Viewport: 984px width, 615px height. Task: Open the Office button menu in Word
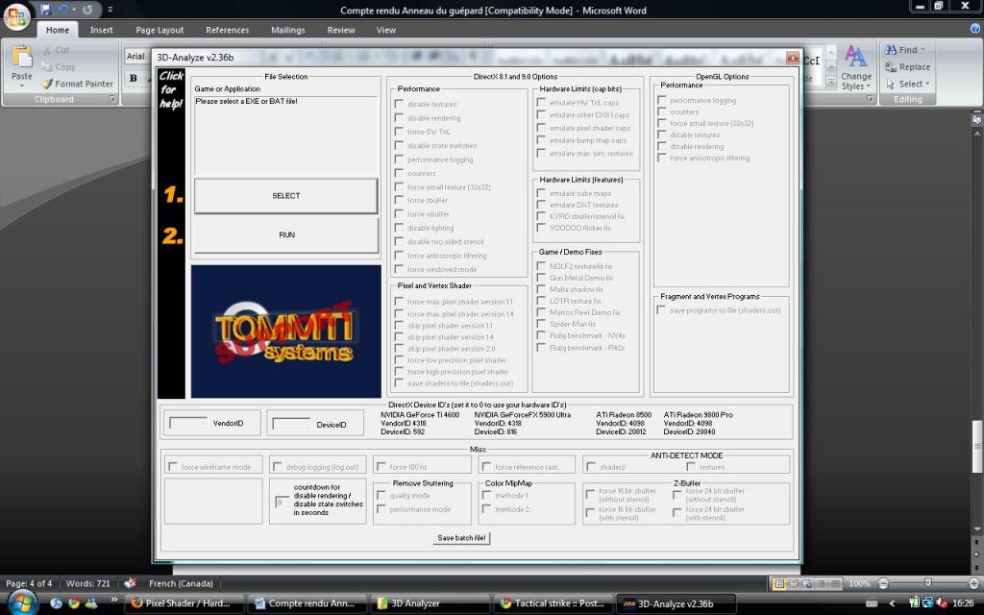tap(17, 16)
